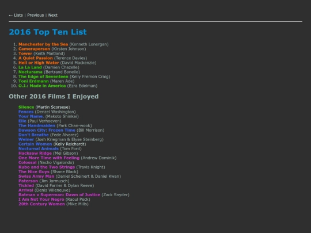Open Manchester by the Sea link
The height and width of the screenshot is (233, 311).
pyautogui.click(x=43, y=44)
